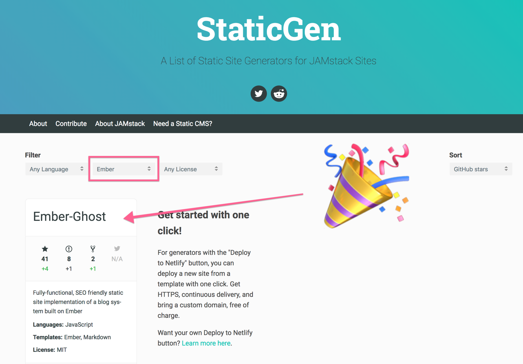This screenshot has width=523, height=364.
Task: Open the Any Language filter dropdown
Action: [x=56, y=169]
